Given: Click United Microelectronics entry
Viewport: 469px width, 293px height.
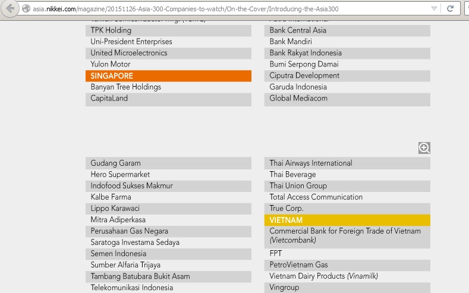Looking at the screenshot, I should pos(129,53).
